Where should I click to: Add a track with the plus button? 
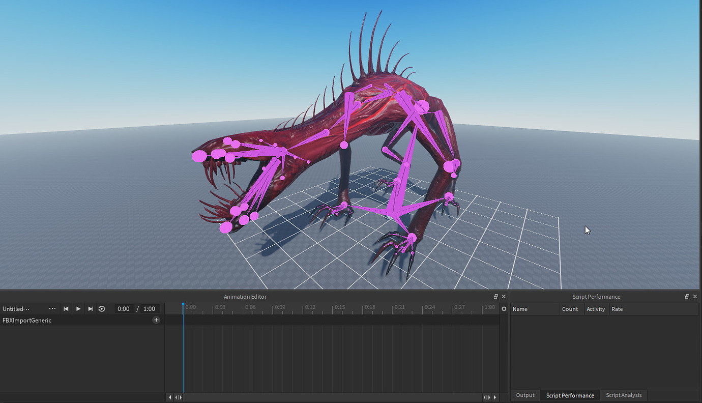[x=156, y=320]
